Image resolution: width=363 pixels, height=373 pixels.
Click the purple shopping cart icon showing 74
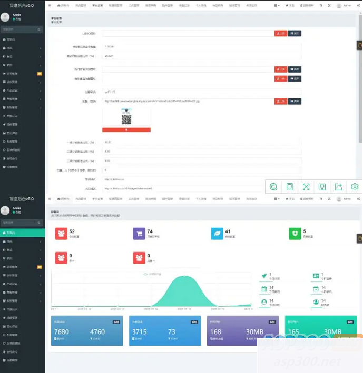[x=139, y=234]
